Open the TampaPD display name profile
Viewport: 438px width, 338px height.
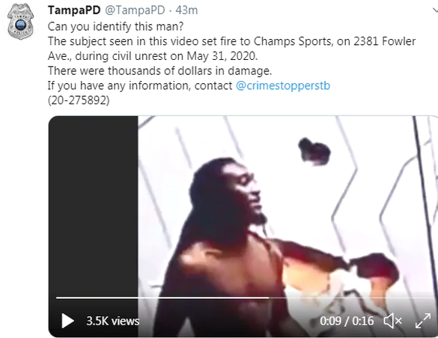tap(74, 10)
